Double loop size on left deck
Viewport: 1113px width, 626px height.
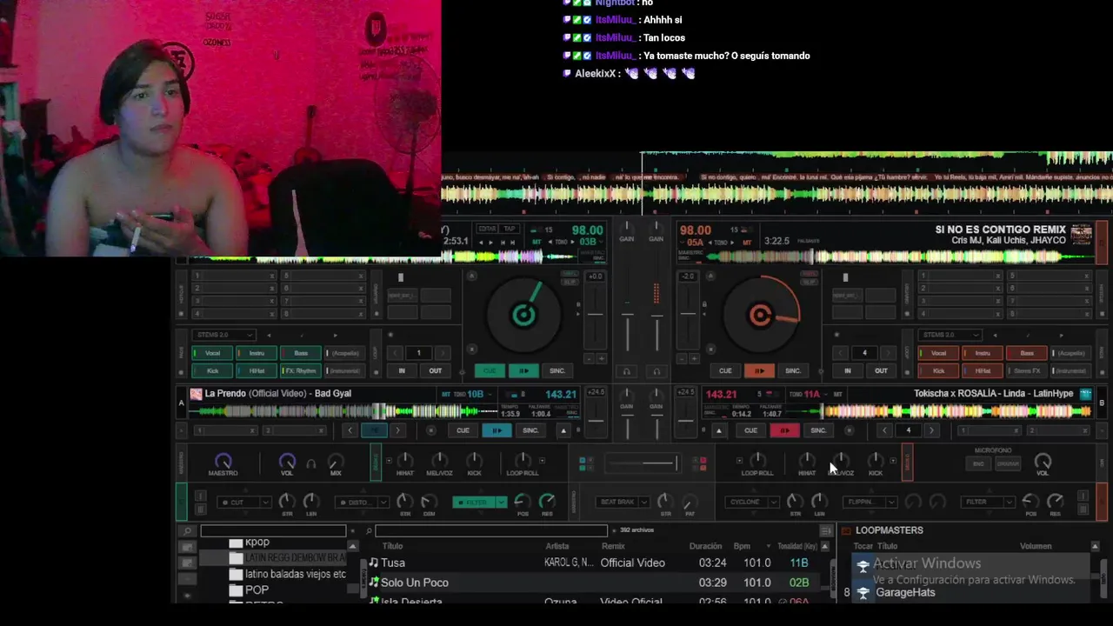[x=443, y=353]
